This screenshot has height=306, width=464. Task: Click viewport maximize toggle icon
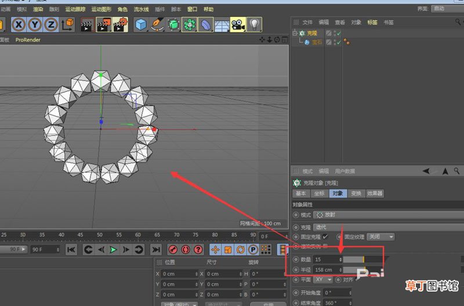point(285,39)
